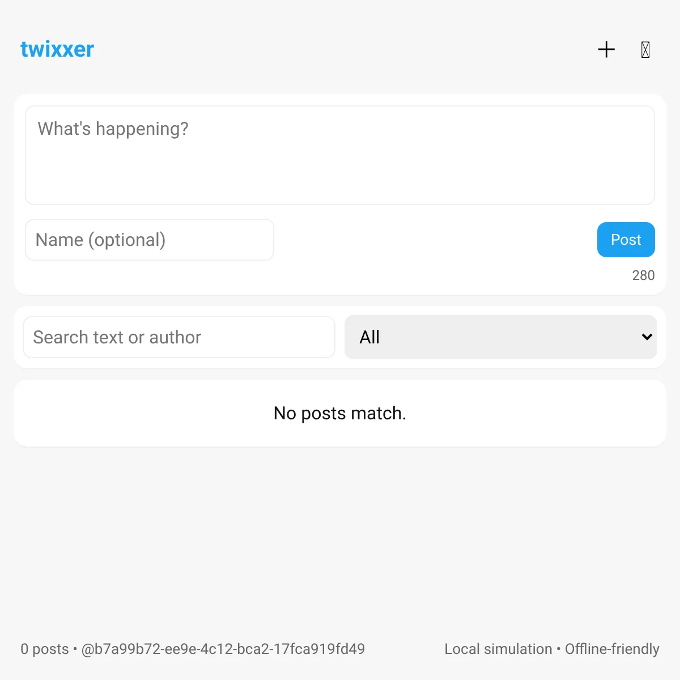Screen dimensions: 680x680
Task: Submit the composer using the blue Post button
Action: pyautogui.click(x=626, y=240)
